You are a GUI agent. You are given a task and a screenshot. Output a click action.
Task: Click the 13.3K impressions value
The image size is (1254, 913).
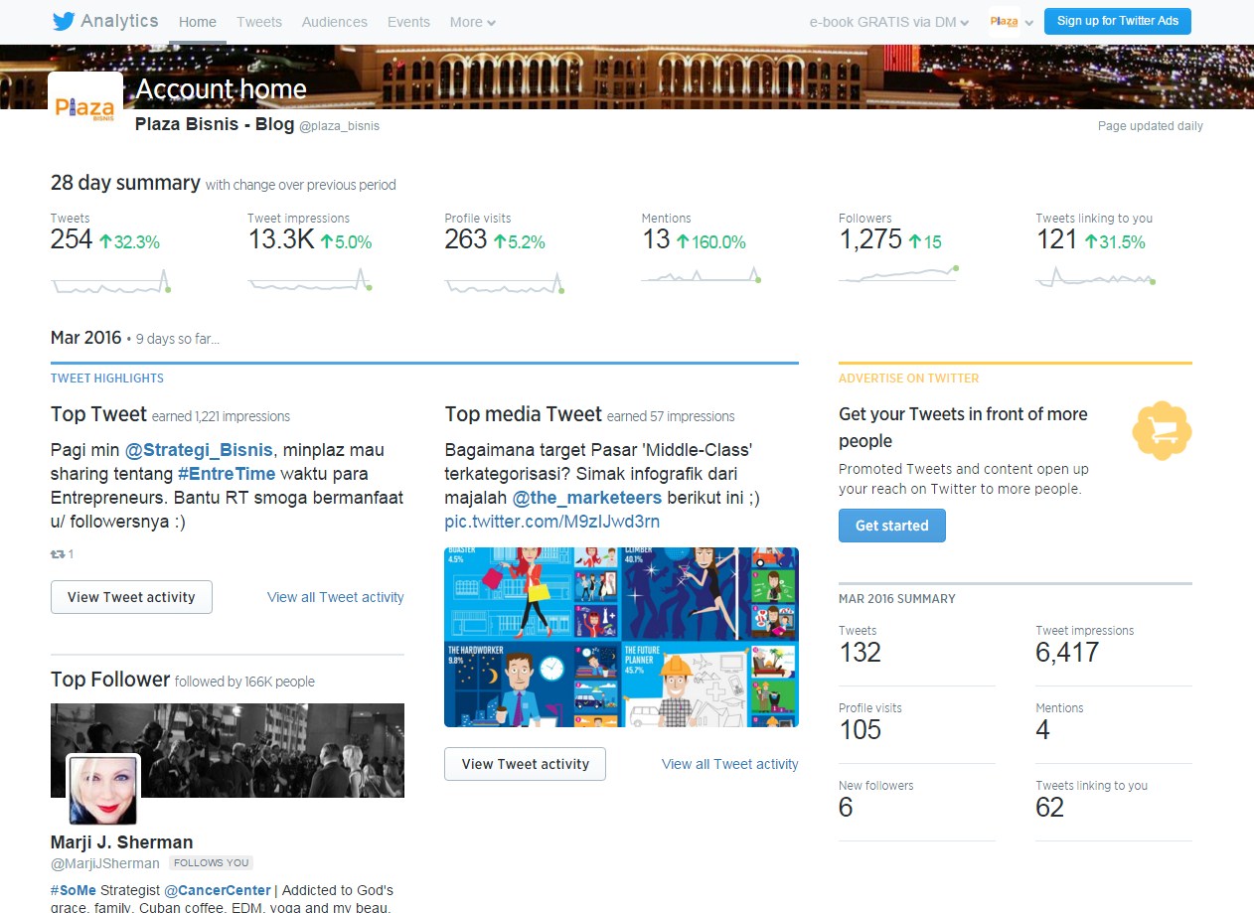pyautogui.click(x=281, y=239)
